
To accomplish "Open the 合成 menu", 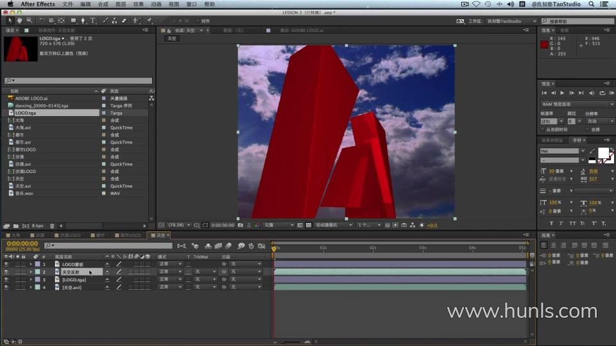I will (103, 4).
